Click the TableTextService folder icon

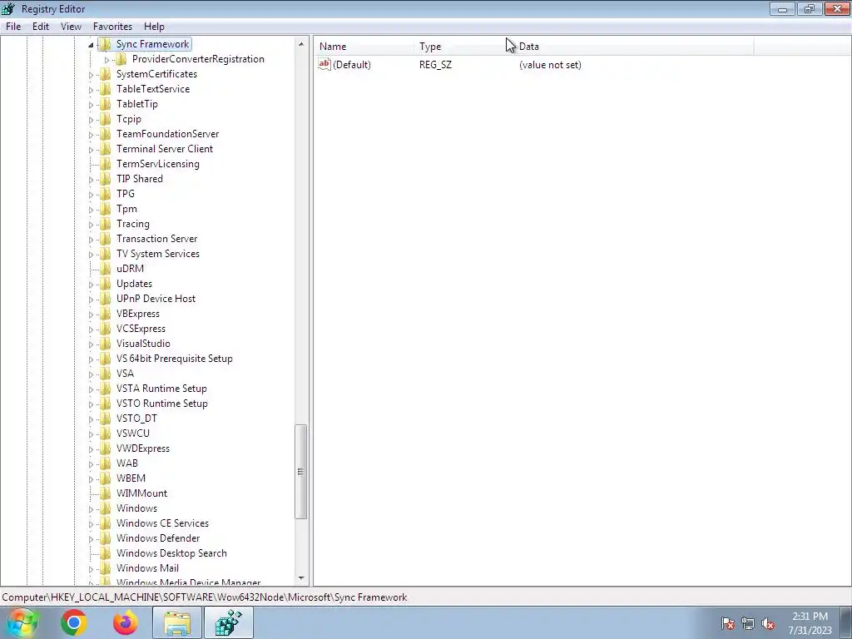[106, 88]
